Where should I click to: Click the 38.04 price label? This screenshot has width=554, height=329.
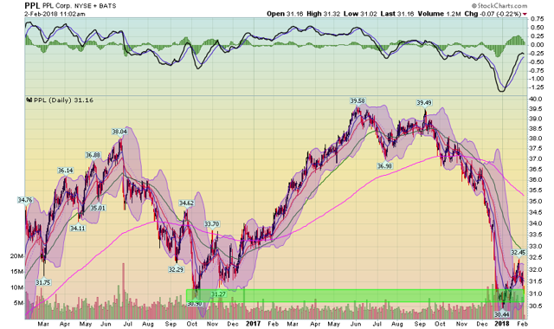click(x=119, y=132)
